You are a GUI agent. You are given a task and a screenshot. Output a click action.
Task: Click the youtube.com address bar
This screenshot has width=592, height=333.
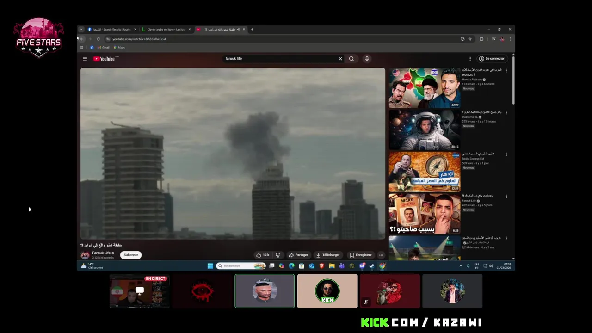(x=282, y=39)
